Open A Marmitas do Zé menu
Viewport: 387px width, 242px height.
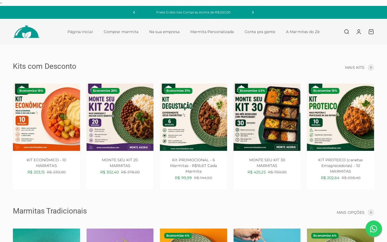[x=303, y=32]
